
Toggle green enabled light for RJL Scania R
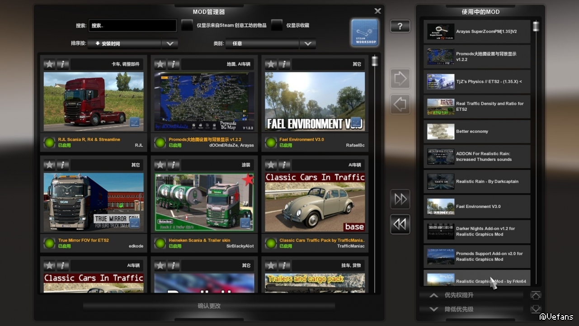point(49,142)
